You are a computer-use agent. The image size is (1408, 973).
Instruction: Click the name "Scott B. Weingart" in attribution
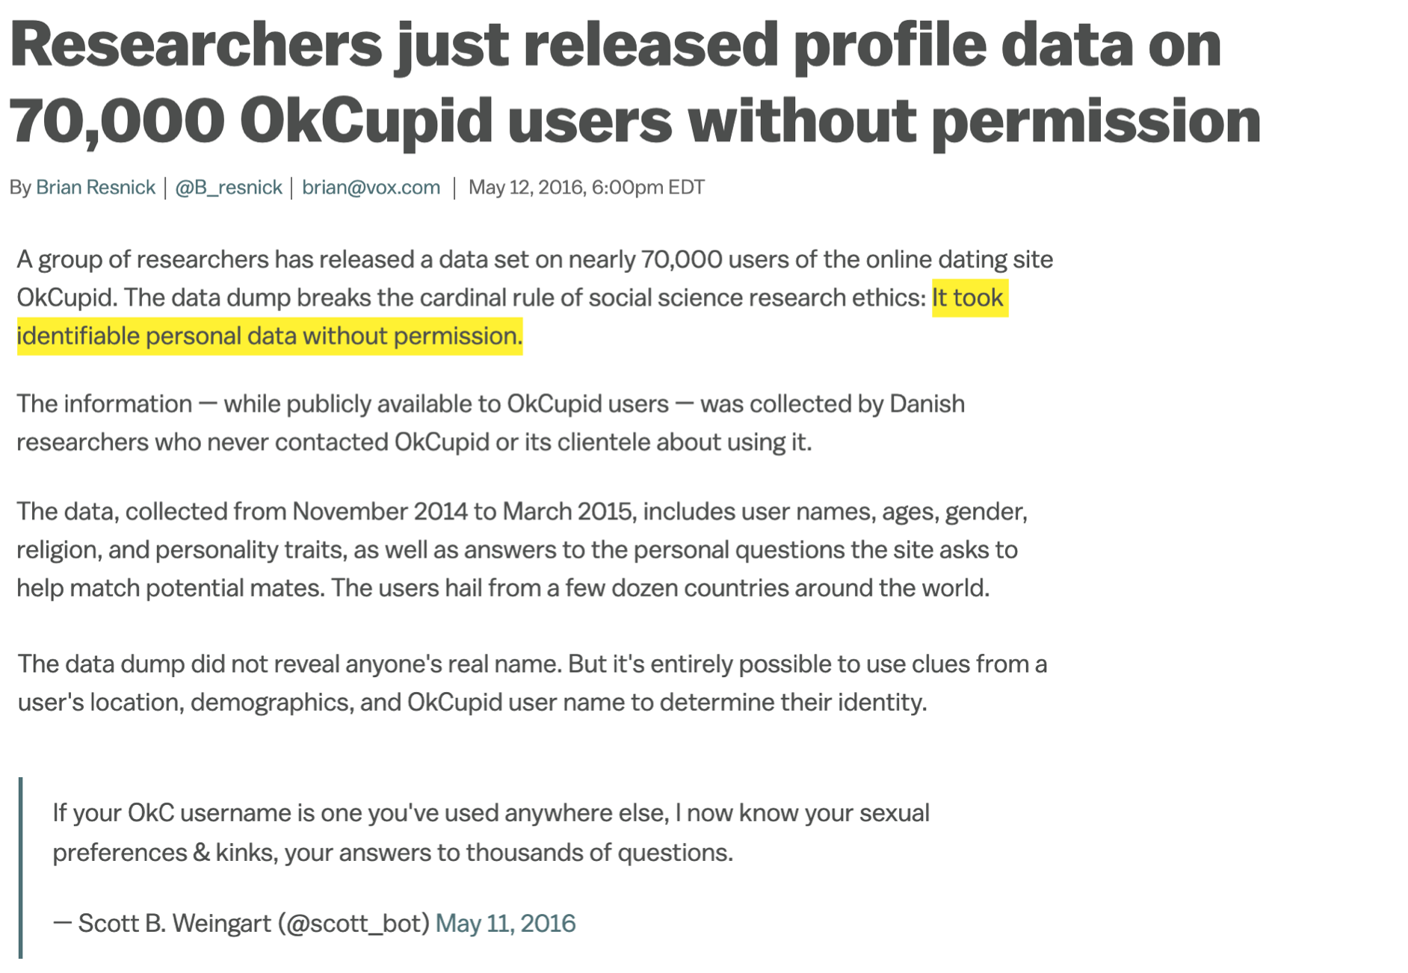[x=174, y=923]
